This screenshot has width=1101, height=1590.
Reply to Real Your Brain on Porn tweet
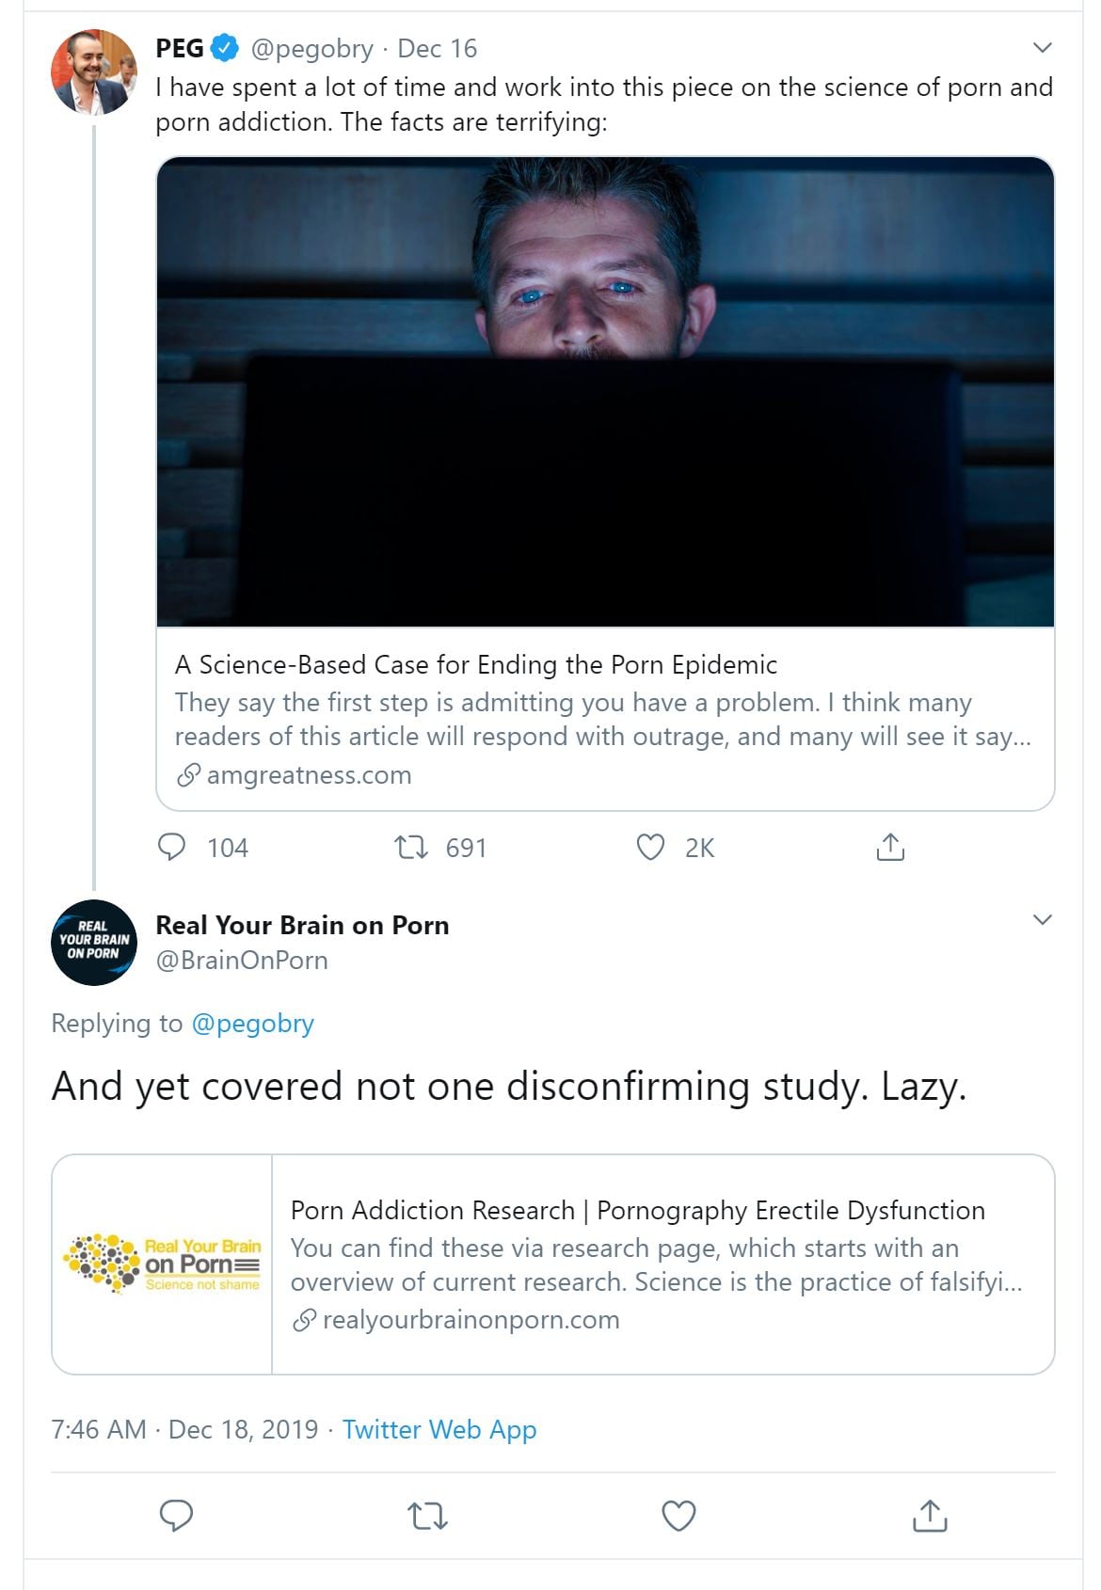(x=176, y=1516)
